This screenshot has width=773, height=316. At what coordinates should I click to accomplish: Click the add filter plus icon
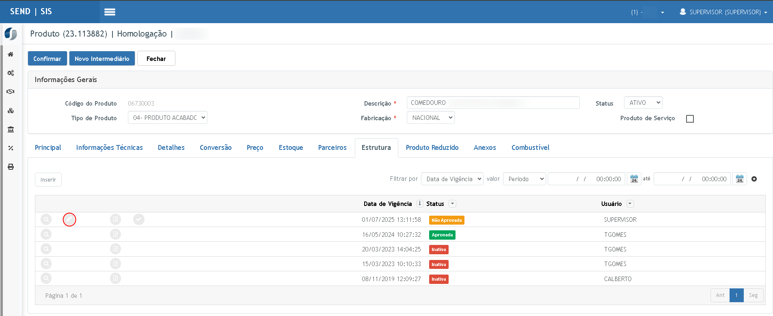point(754,179)
